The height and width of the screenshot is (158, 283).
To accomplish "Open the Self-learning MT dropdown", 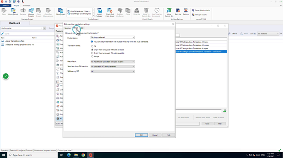I will [x=113, y=71].
